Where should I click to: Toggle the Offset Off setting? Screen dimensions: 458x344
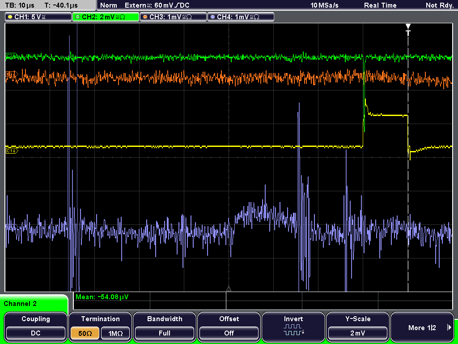229,327
